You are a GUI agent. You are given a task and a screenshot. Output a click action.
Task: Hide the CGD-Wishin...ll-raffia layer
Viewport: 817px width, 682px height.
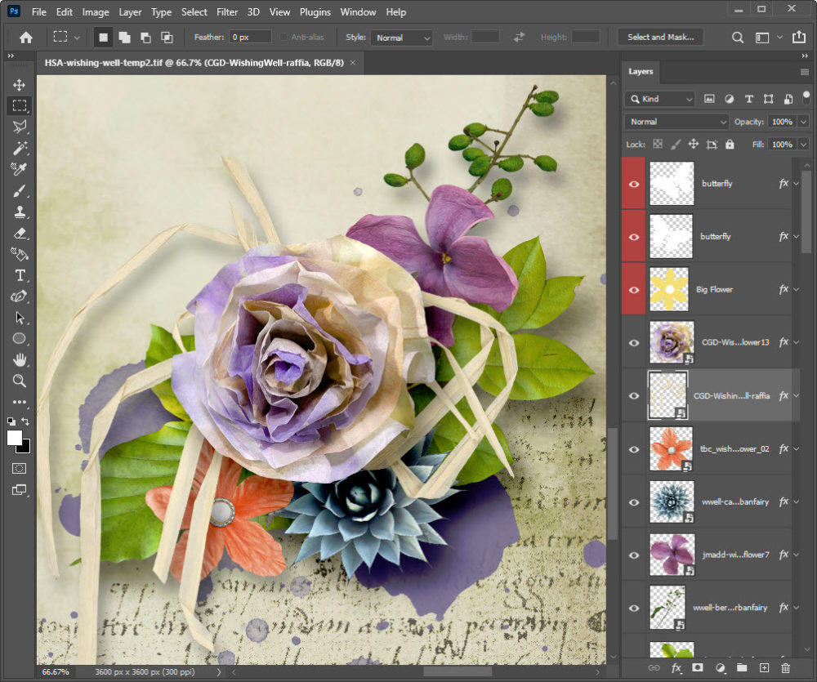(x=634, y=396)
